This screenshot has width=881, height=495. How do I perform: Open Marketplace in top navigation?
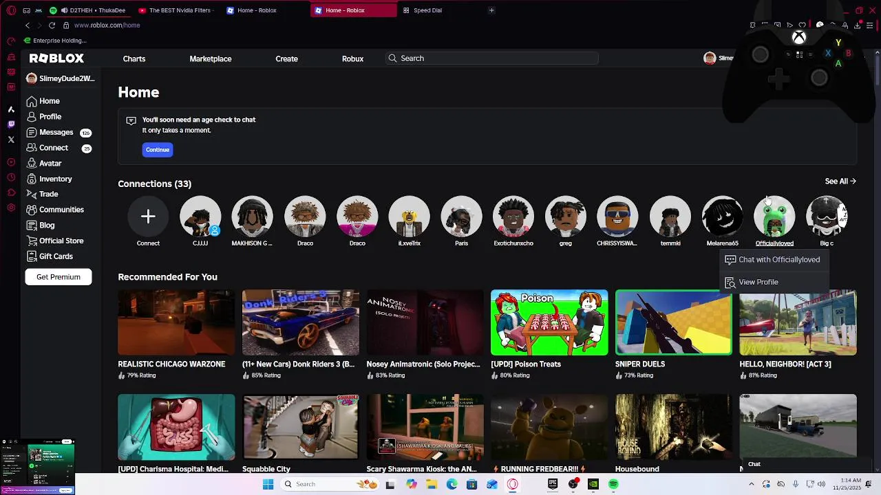[211, 58]
